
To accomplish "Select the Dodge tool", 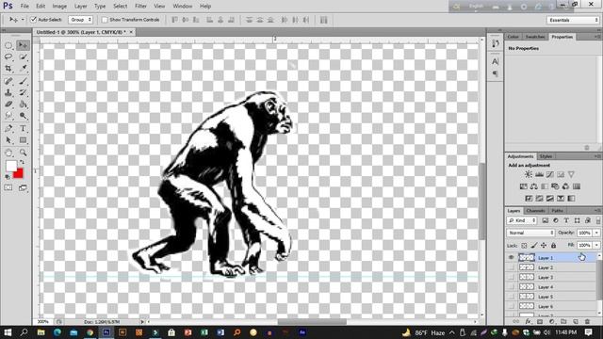I will (x=23, y=116).
